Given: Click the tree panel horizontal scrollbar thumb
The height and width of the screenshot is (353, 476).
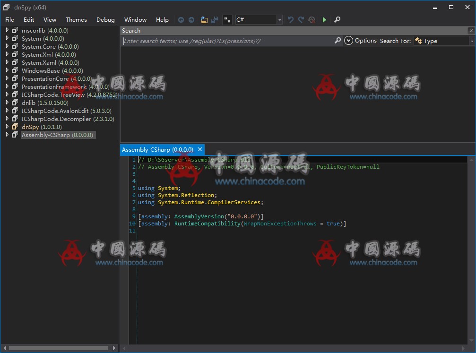Looking at the screenshot, I should click(x=59, y=348).
